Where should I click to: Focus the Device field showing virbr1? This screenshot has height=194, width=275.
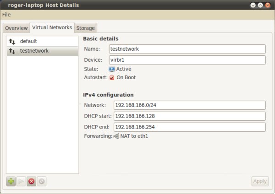(x=187, y=60)
